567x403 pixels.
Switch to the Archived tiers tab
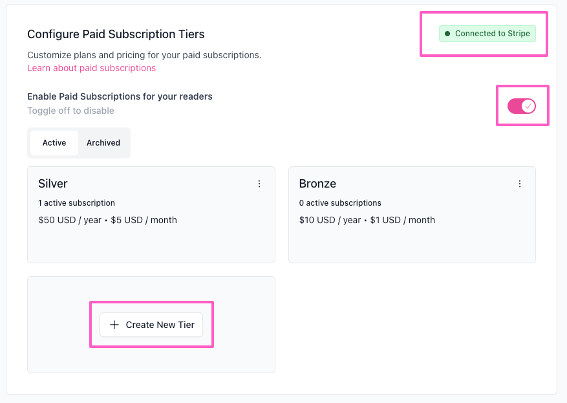[103, 143]
